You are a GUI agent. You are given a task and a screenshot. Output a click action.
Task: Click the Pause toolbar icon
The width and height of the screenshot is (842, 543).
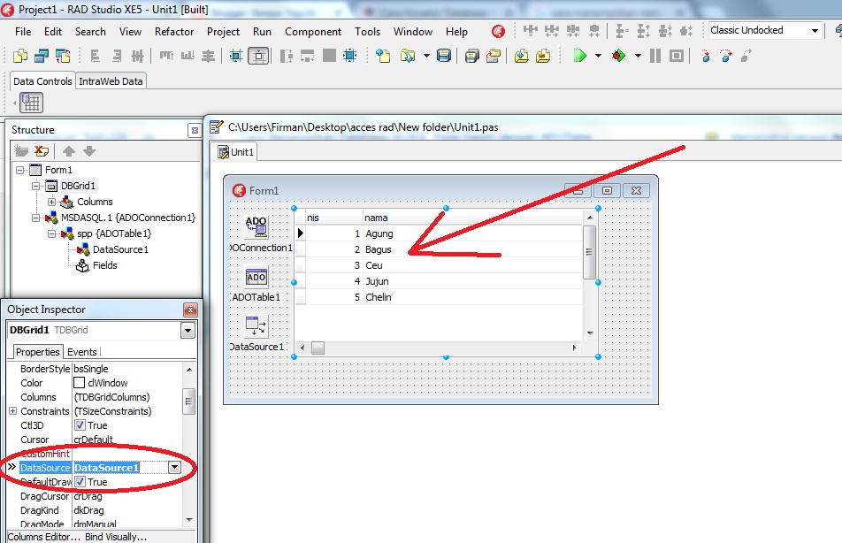(x=655, y=55)
